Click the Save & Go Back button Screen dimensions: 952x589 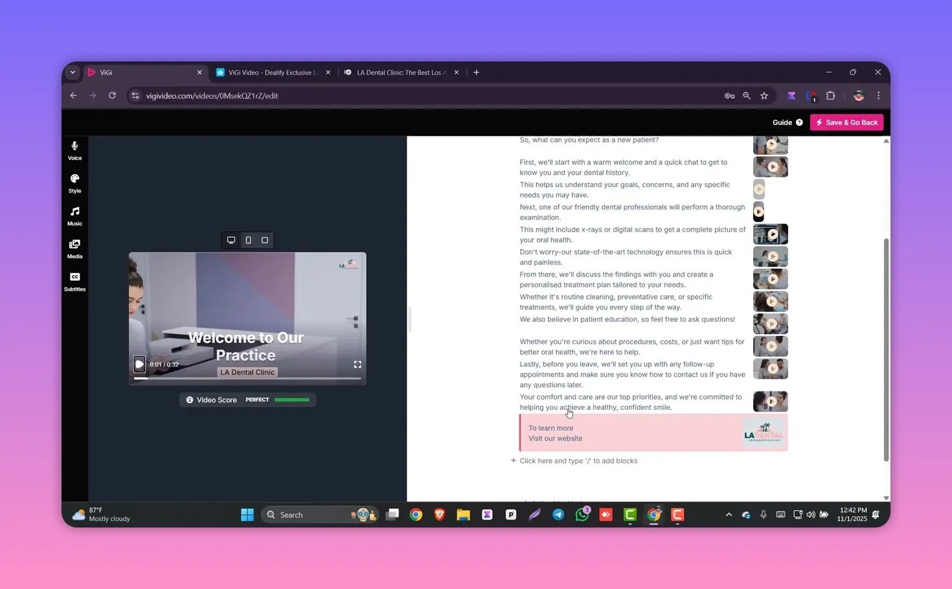point(846,122)
